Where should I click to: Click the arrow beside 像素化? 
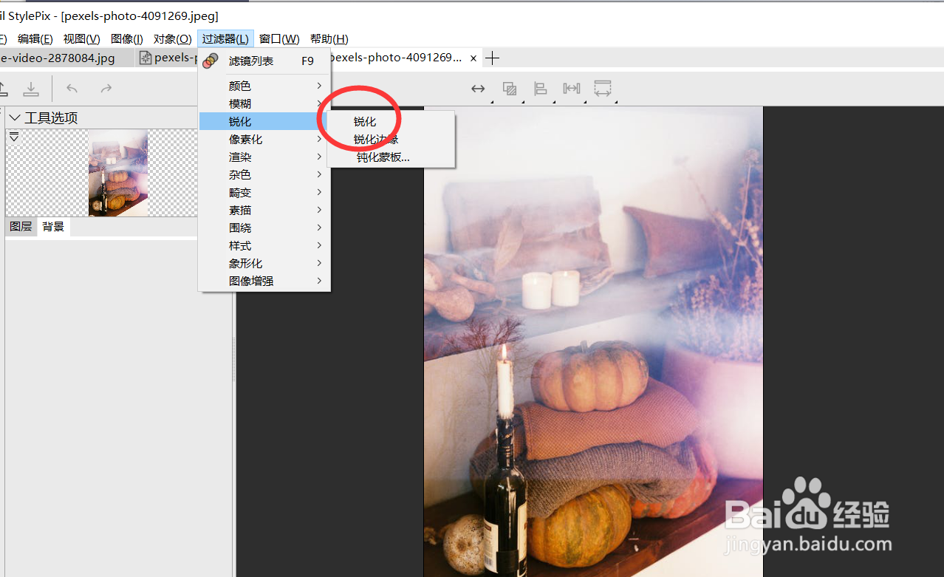click(319, 140)
